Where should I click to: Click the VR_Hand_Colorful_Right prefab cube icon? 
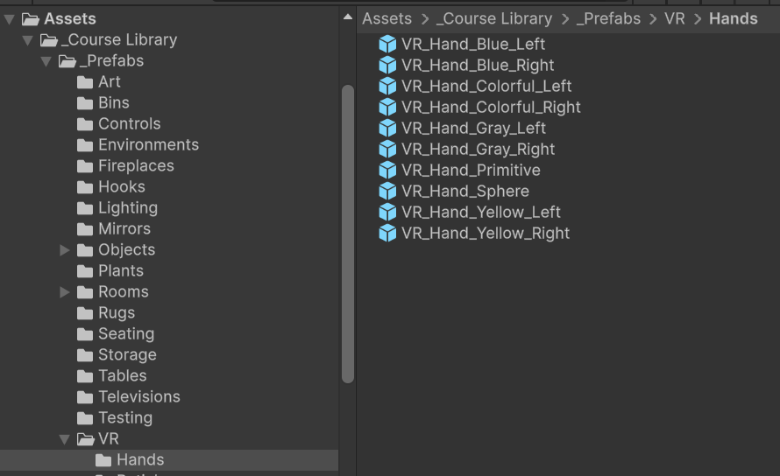(387, 107)
